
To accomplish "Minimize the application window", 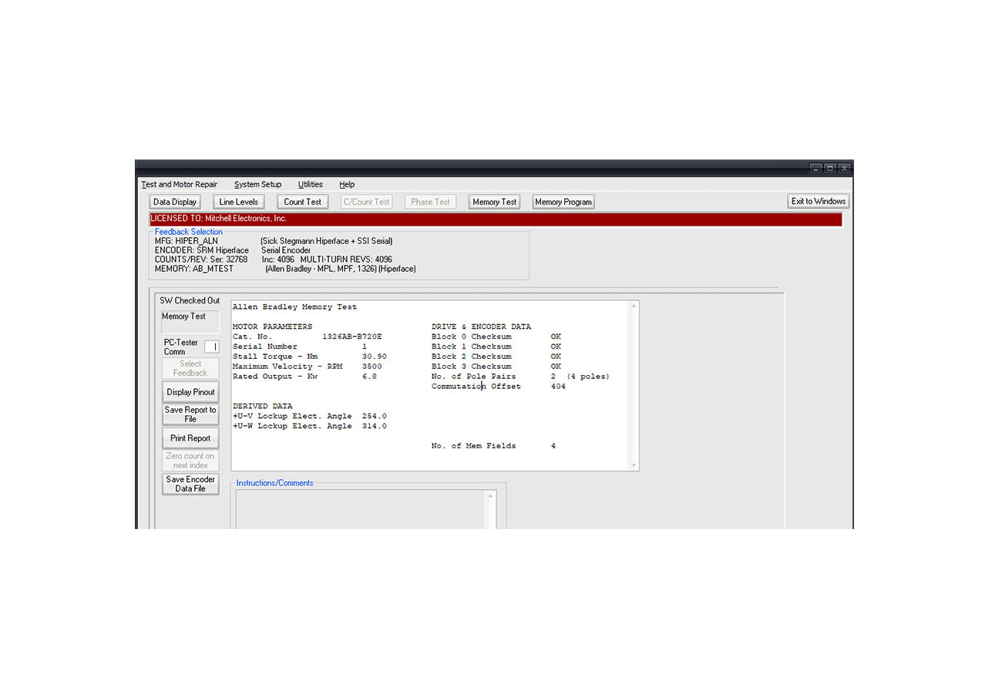I will tap(815, 168).
